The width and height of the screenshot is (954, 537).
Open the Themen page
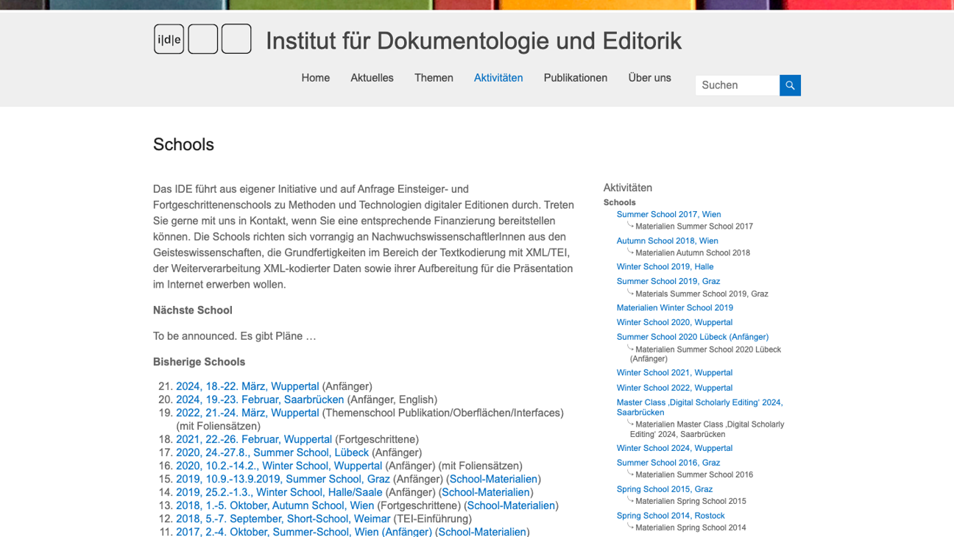[x=434, y=77]
